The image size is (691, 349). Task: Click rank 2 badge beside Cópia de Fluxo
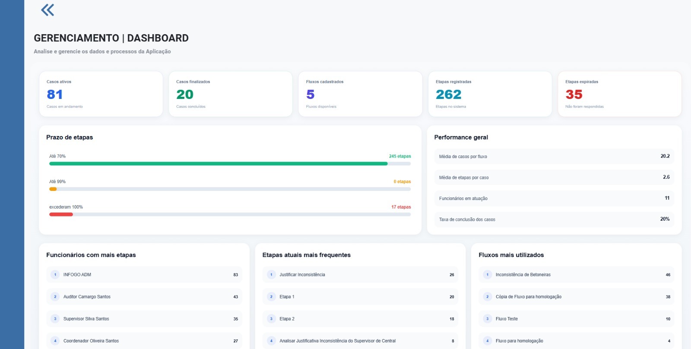488,297
